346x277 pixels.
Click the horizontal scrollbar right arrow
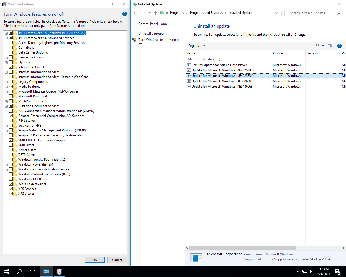(x=343, y=248)
